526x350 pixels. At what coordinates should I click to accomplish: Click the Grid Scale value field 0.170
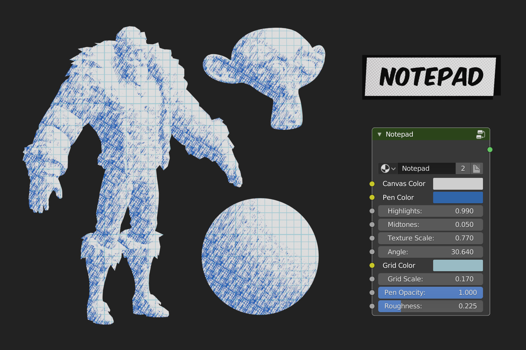tap(430, 279)
